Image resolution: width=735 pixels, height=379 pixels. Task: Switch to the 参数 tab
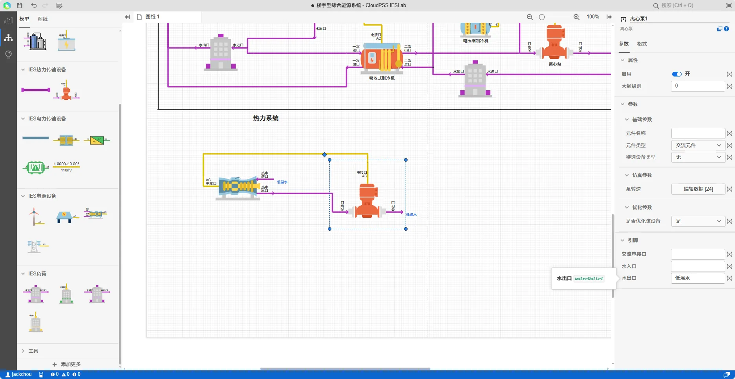[624, 44]
